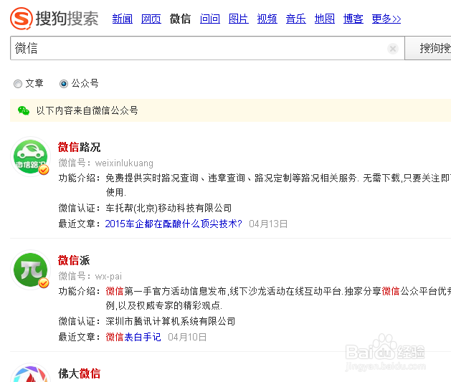451x382 pixels.
Task: Open article 2015车企都在酝酿什么顶尖技术?
Action: [x=174, y=224]
